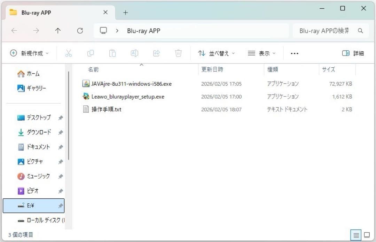The image size is (376, 242).
Task: Click the search magnifier icon
Action: click(360, 31)
